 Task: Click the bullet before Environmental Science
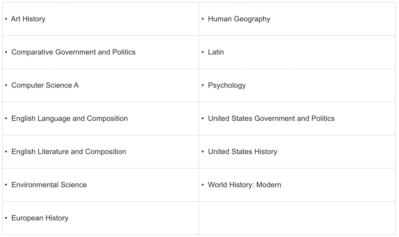pyautogui.click(x=6, y=185)
